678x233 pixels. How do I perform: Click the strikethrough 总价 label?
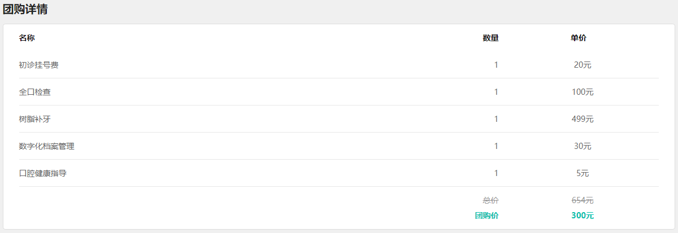click(x=490, y=200)
